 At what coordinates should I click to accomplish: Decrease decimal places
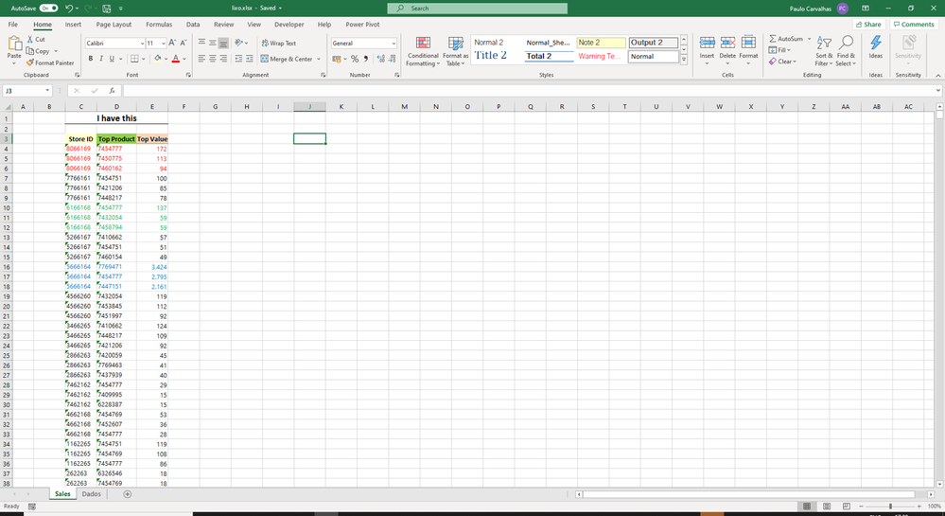[392, 59]
